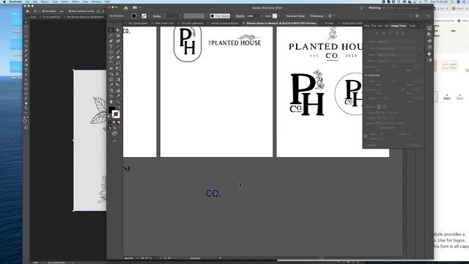Image resolution: width=469 pixels, height=264 pixels.
Task: Select the Direct Selection tool in Illustrator
Action: pos(118,29)
